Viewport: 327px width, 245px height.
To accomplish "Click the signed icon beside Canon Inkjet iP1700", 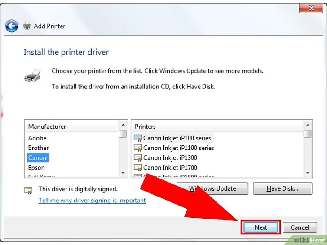I will pos(138,168).
